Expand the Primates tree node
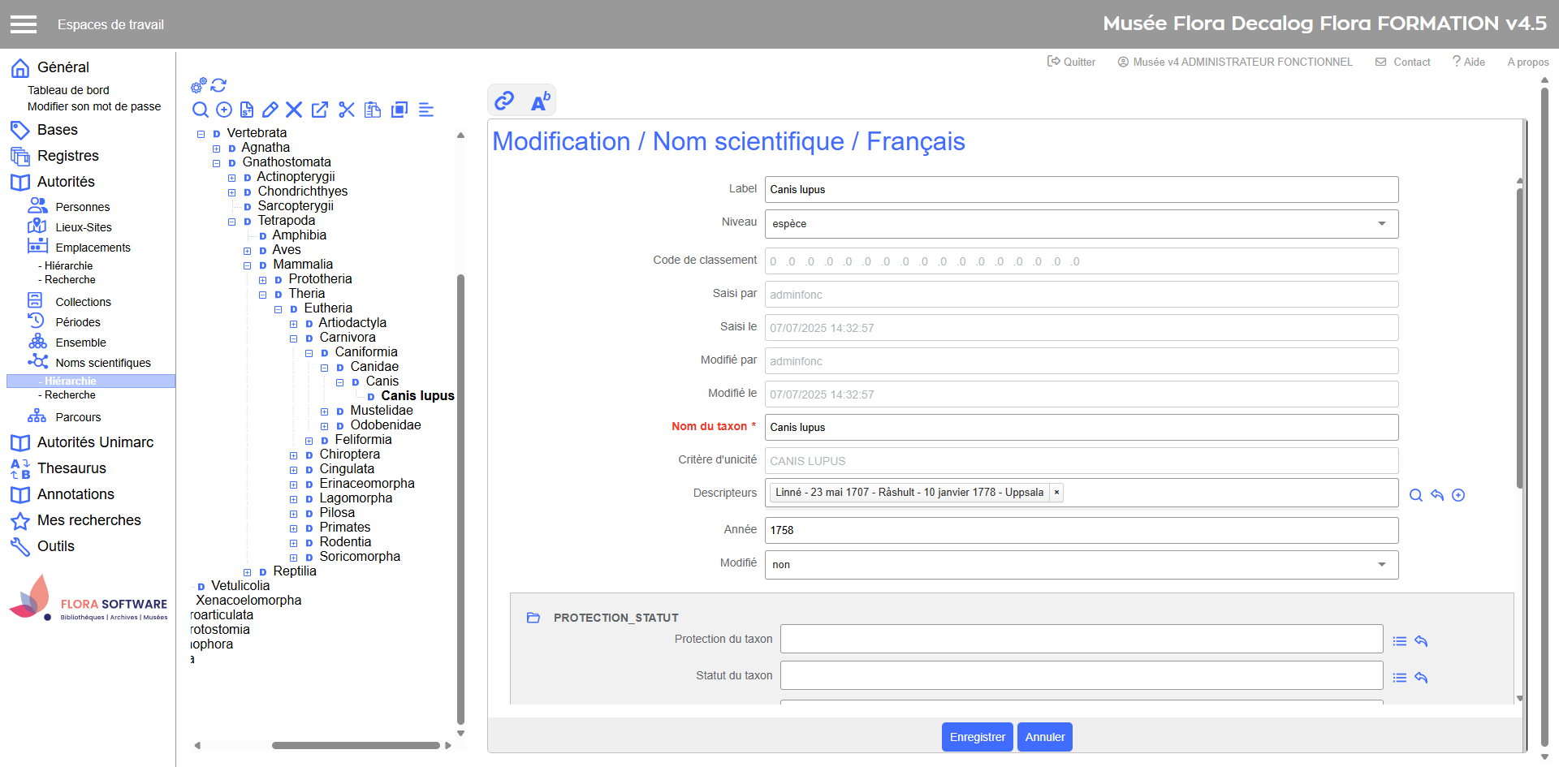Screen dimensions: 1559x767 click(x=294, y=528)
